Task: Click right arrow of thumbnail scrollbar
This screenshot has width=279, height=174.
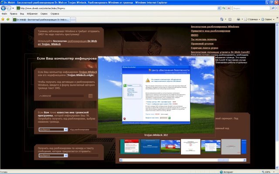Action: [245, 160]
